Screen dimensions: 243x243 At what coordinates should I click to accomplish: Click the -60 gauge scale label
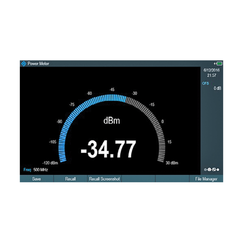[89, 93]
